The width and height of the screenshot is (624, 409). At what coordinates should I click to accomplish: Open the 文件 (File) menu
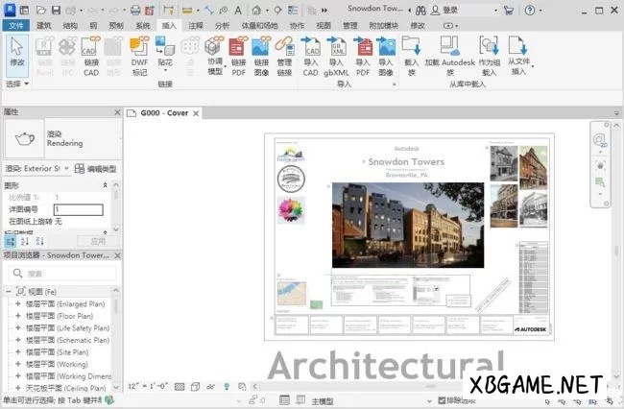(15, 25)
